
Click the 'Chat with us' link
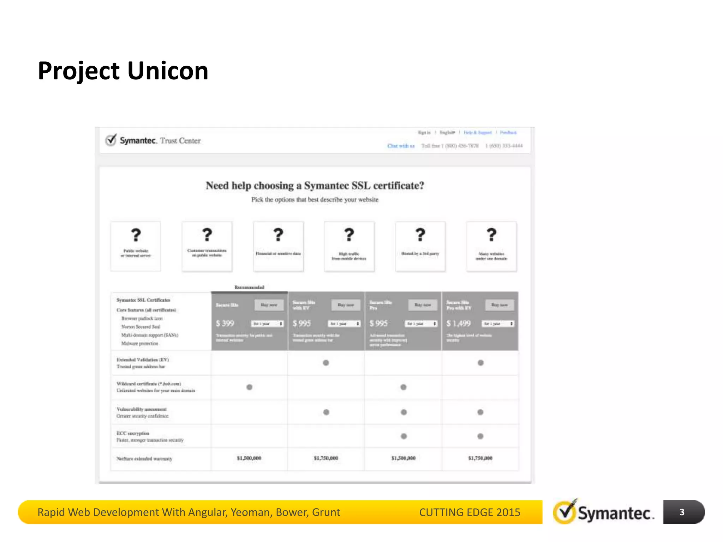click(x=401, y=146)
